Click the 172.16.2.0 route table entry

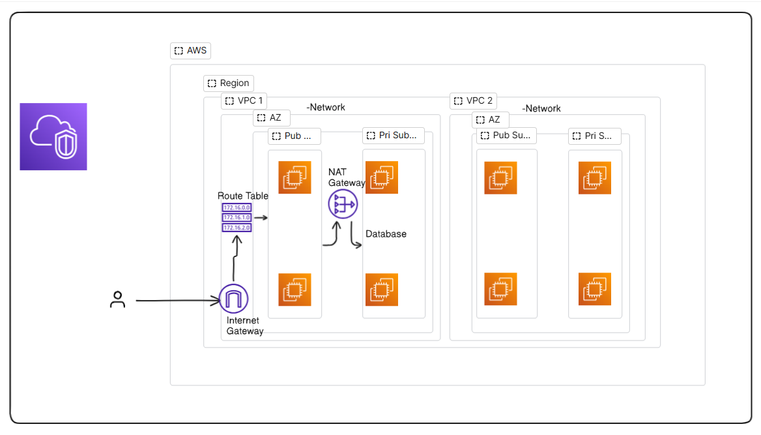[x=237, y=228]
